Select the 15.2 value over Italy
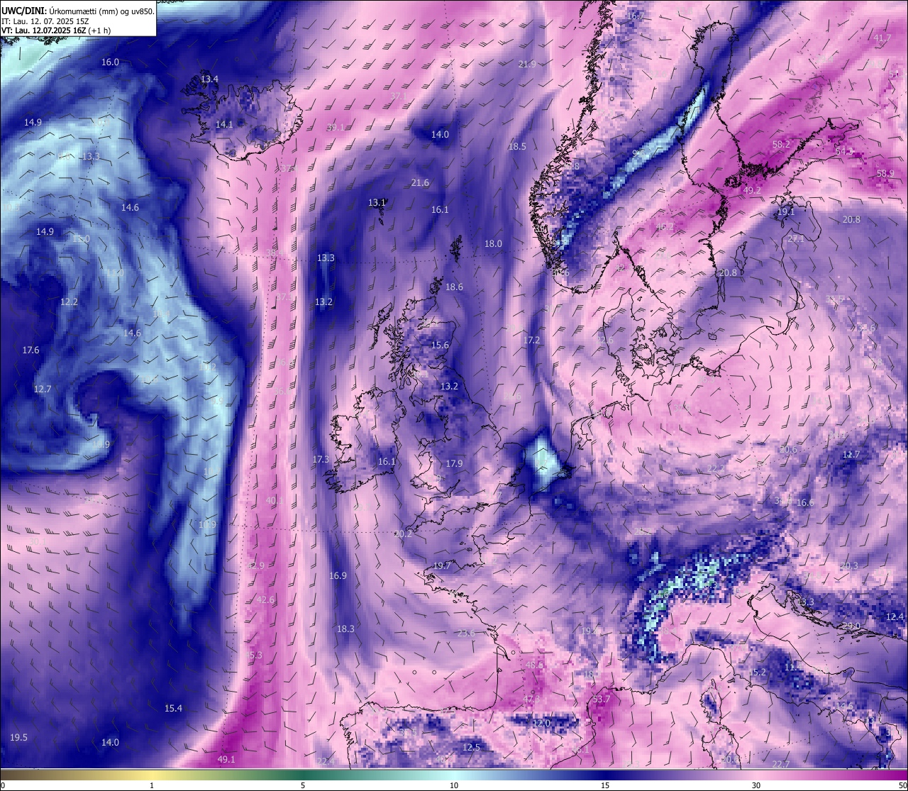908x791 pixels. (x=758, y=673)
